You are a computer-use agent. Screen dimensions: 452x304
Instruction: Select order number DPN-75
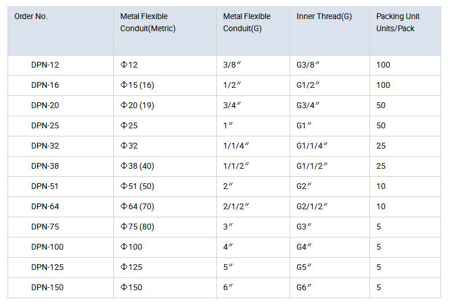click(45, 227)
